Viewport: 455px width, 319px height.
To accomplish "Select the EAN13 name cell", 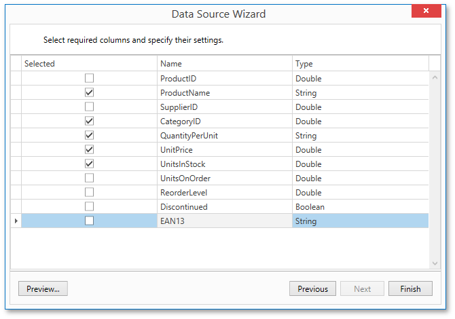I will click(225, 221).
